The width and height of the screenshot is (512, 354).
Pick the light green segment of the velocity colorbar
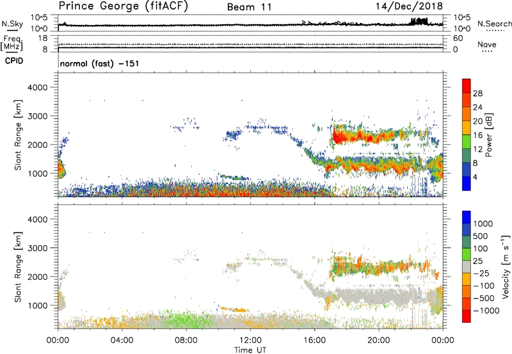[467, 254]
